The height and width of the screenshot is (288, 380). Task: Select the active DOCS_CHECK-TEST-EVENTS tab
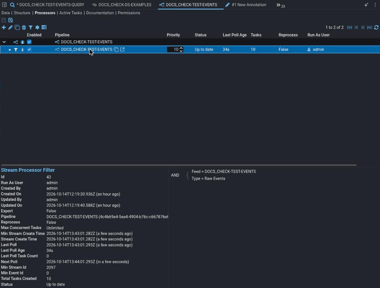[191, 5]
